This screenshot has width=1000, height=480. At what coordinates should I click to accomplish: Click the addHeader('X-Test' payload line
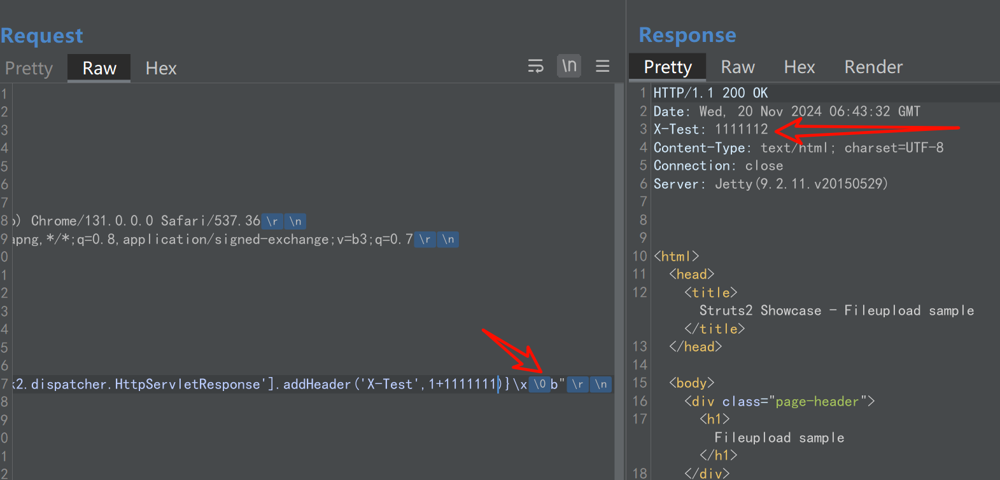(311, 384)
